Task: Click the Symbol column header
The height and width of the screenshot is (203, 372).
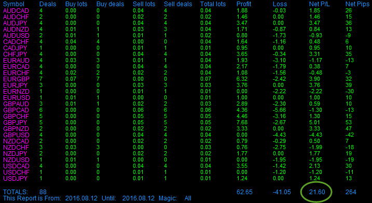Action: [14, 4]
